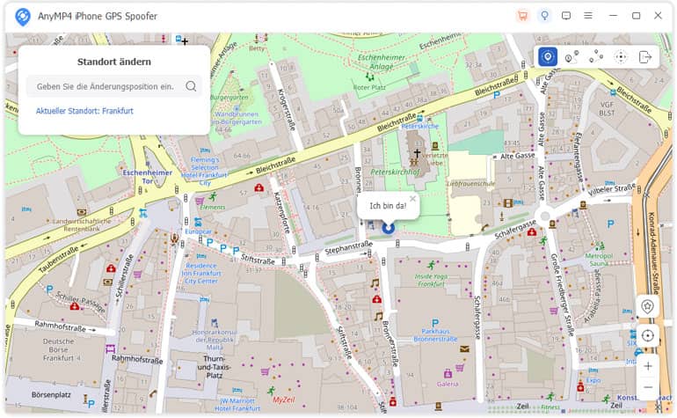The image size is (677, 418).
Task: Open the favorites star pin button
Action: (x=647, y=307)
